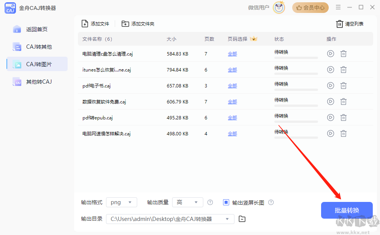Start converting 数据恢复软件免费.caj
This screenshot has width=380, height=235.
coord(330,102)
